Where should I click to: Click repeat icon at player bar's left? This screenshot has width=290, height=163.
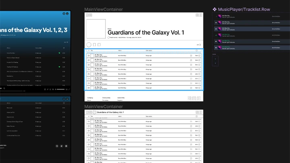coord(4,88)
